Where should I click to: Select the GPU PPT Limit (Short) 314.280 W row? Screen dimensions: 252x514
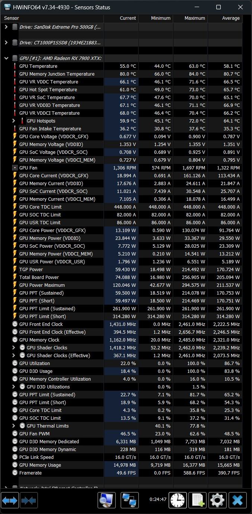pyautogui.click(x=121, y=316)
